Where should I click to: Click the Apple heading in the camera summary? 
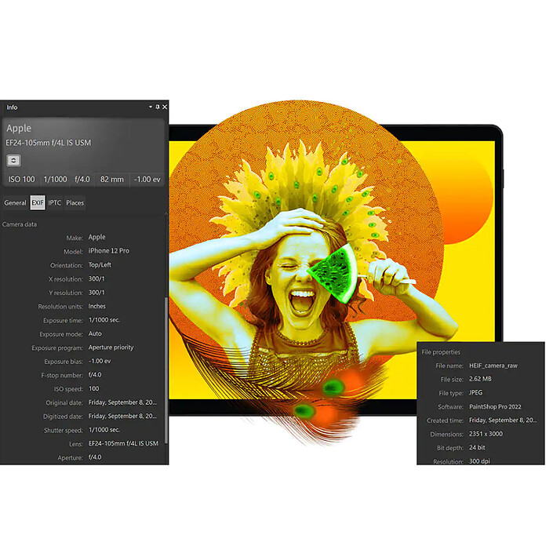[x=19, y=129]
